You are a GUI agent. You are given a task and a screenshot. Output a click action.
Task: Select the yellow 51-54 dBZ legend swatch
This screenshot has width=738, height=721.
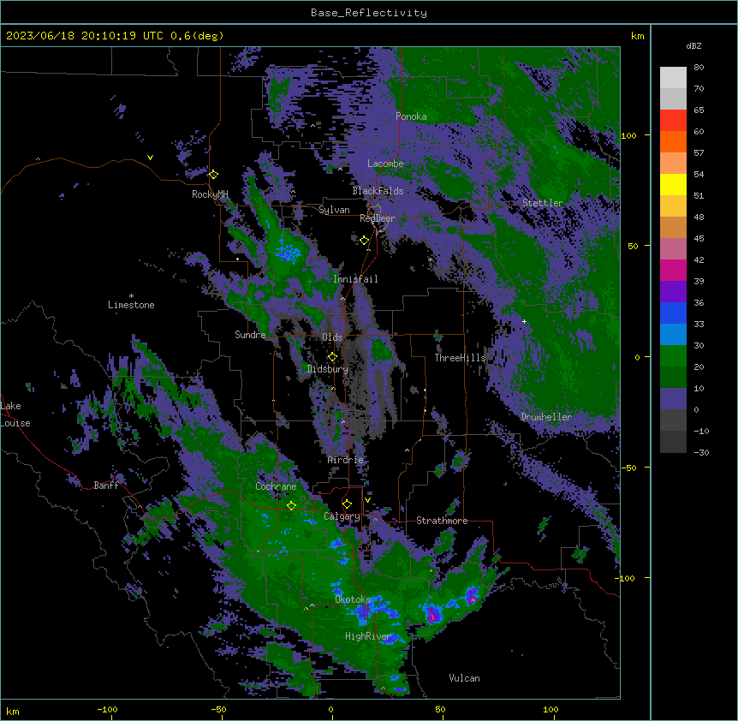[673, 184]
